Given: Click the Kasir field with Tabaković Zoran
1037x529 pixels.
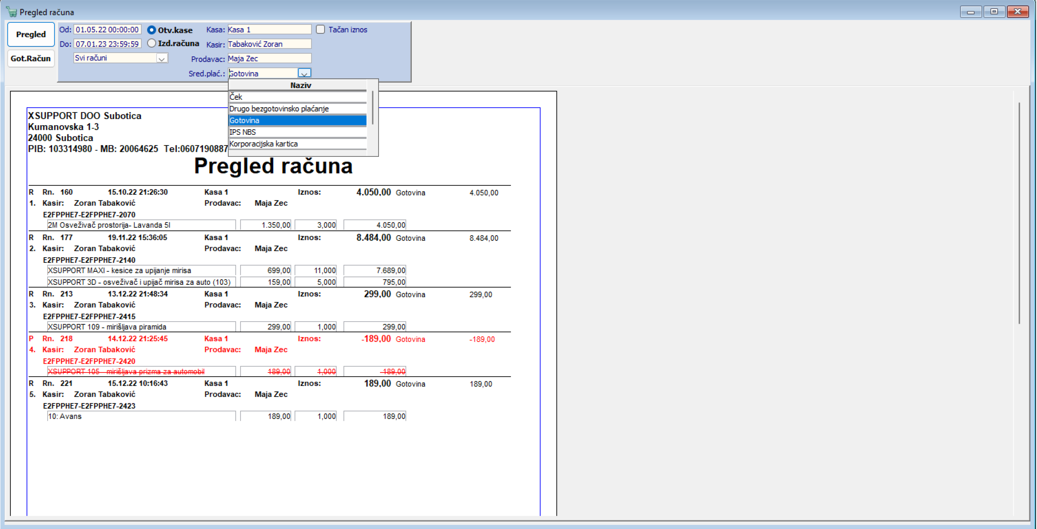Looking at the screenshot, I should click(x=269, y=44).
